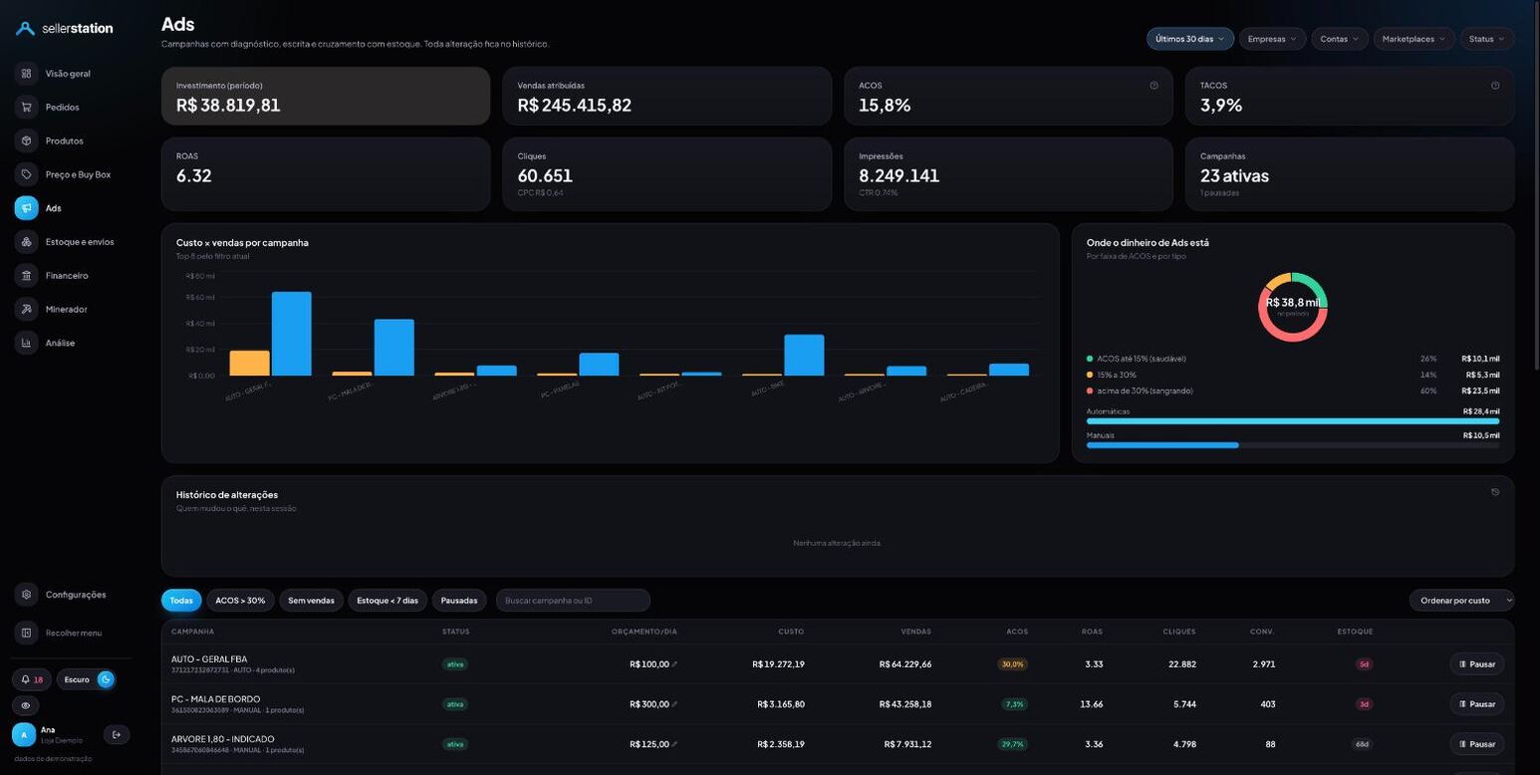Expand the Contas filter dropdown
This screenshot has width=1540, height=775.
(1340, 39)
